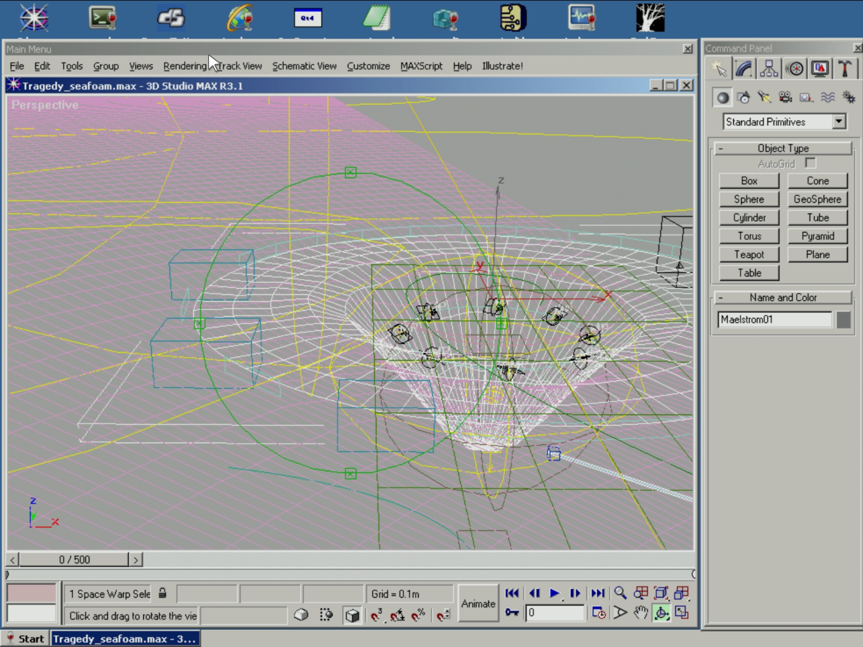Toggle the AutoGrid checkbox
Viewport: 863px width, 647px height.
point(809,163)
